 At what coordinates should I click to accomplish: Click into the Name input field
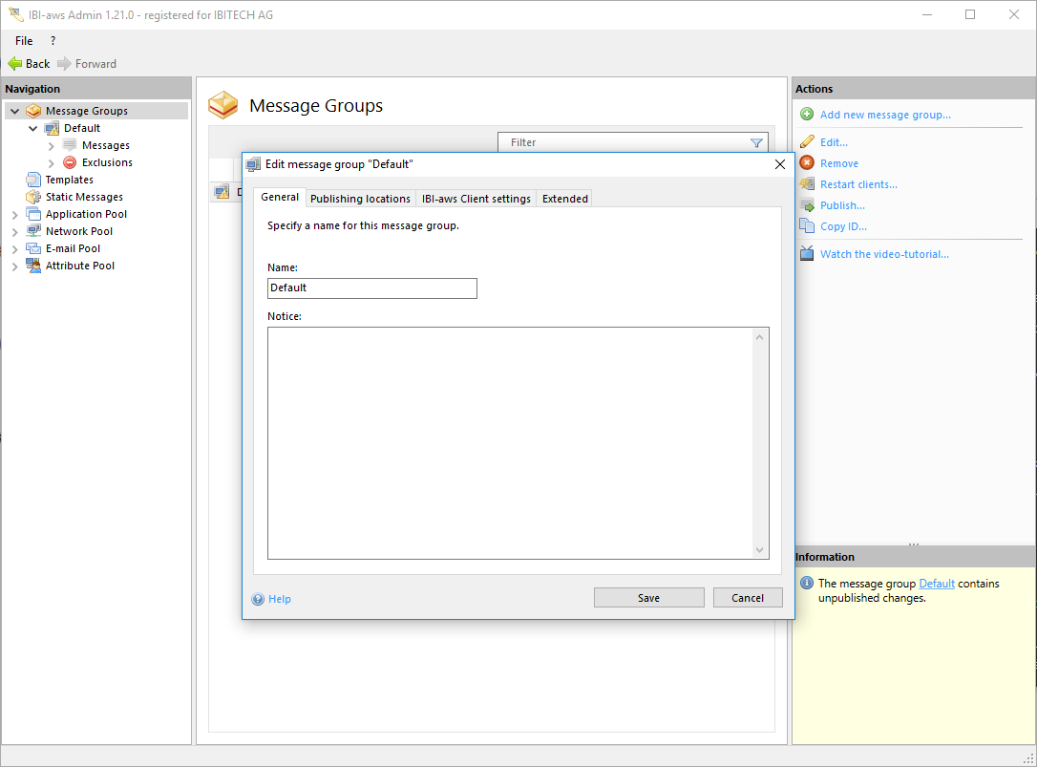[x=371, y=288]
